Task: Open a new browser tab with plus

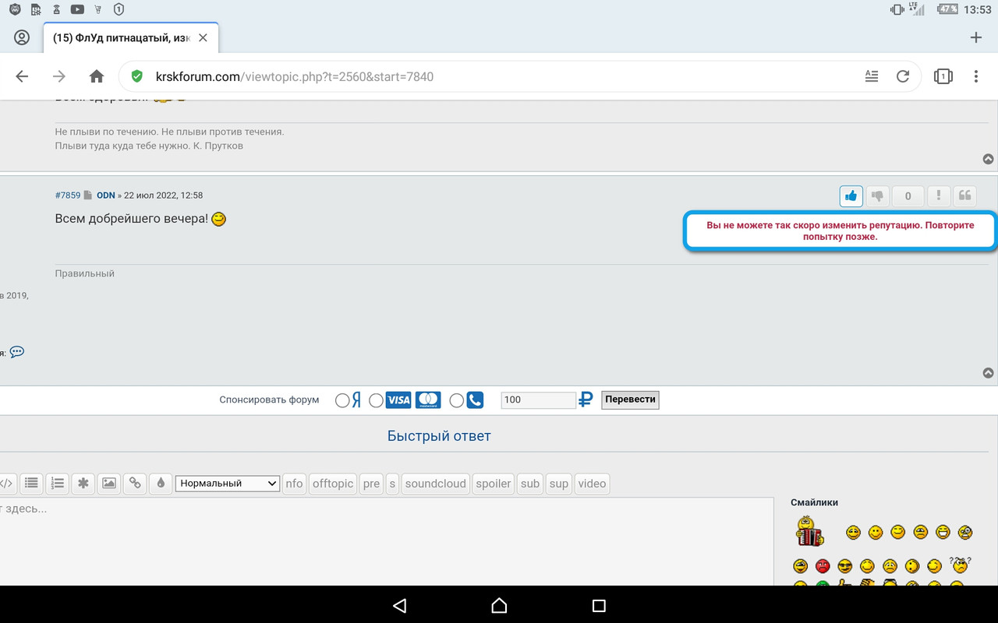Action: pyautogui.click(x=976, y=37)
